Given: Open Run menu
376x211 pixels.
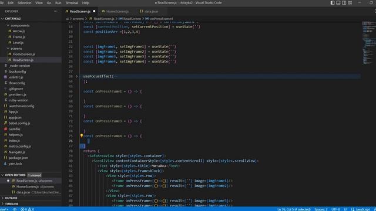Looking at the screenshot, I should pyautogui.click(x=58, y=3).
